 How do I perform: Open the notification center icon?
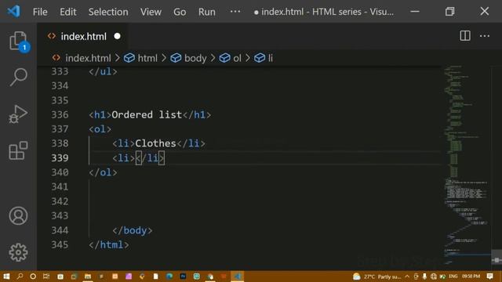[489, 277]
